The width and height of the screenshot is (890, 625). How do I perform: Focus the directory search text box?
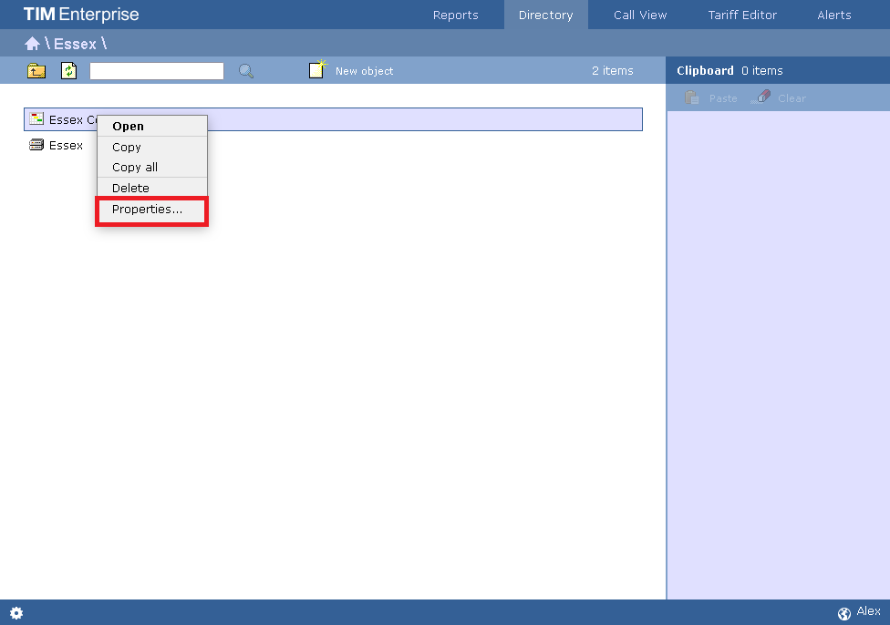point(156,71)
